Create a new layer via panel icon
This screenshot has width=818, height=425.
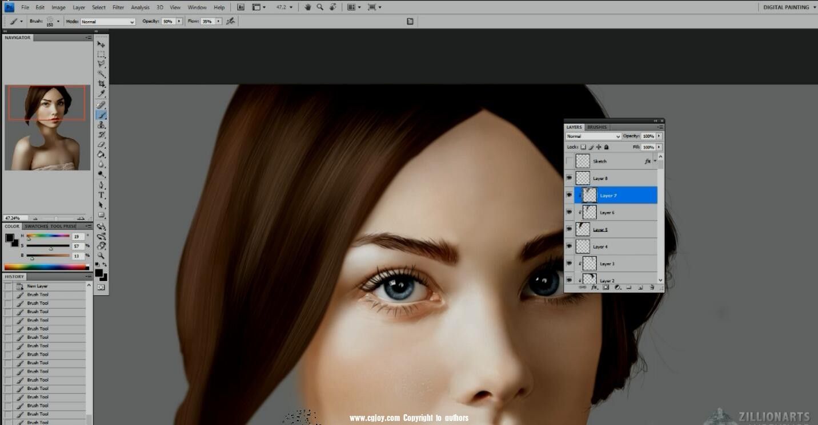(x=640, y=288)
